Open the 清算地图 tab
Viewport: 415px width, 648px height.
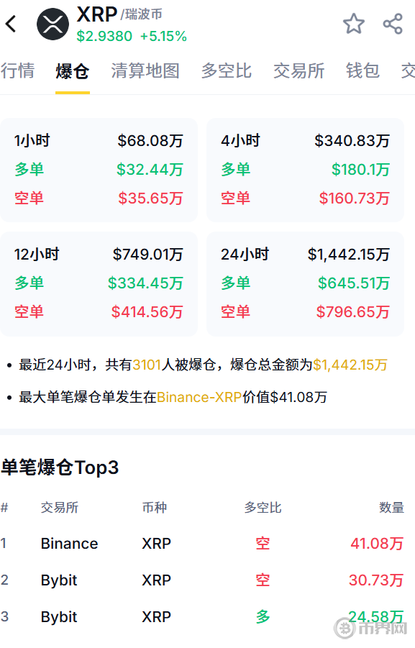[x=145, y=70]
